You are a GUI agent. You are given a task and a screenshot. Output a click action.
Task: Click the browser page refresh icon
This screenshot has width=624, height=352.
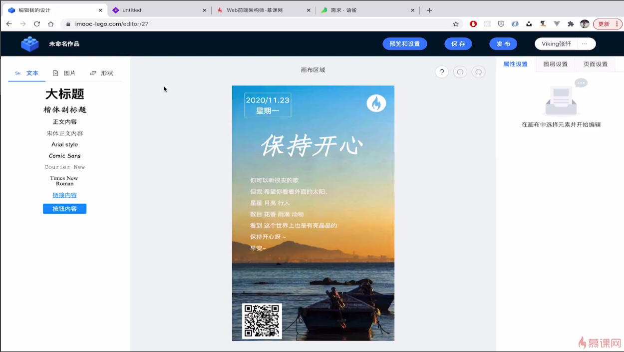point(36,23)
